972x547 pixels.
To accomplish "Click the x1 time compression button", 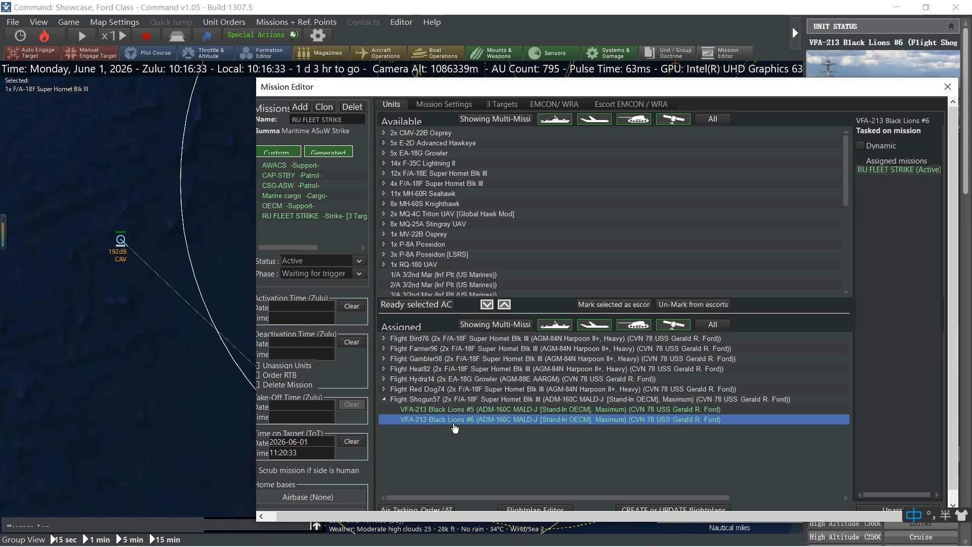I will tap(113, 35).
